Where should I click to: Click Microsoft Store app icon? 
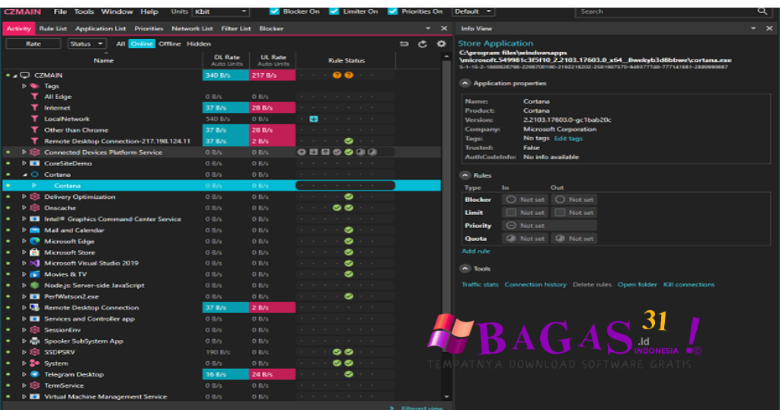[34, 252]
